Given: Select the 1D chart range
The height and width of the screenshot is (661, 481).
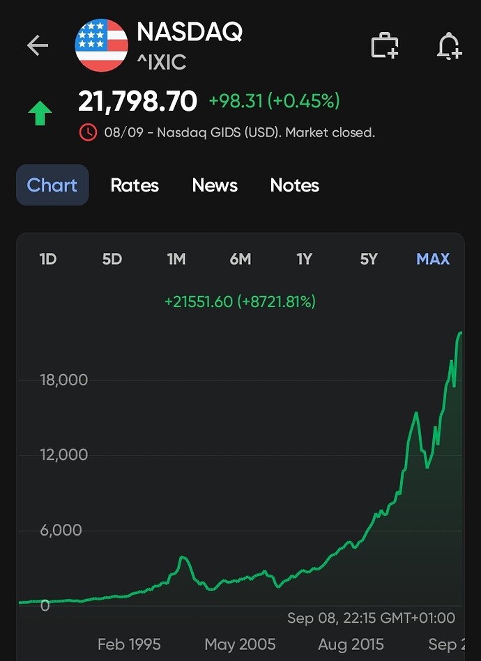Looking at the screenshot, I should [47, 259].
